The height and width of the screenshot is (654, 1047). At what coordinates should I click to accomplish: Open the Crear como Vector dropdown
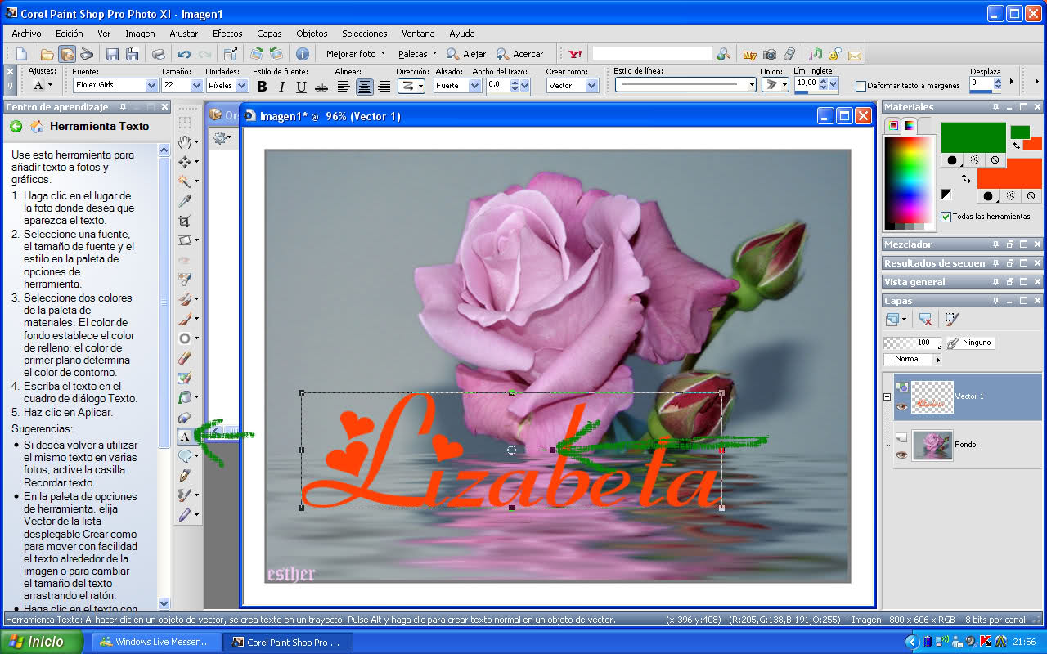pos(591,85)
